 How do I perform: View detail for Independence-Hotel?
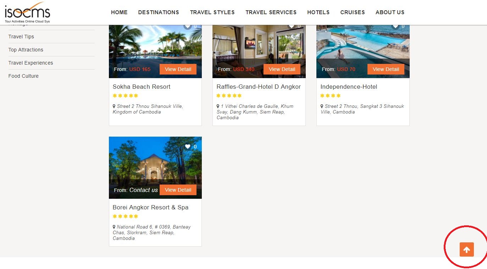[x=386, y=69]
